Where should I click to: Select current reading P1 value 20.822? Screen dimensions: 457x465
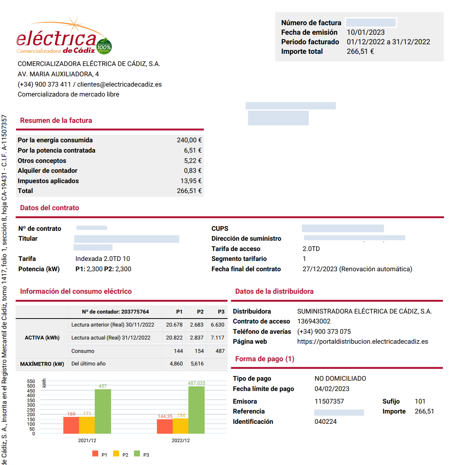pos(174,338)
